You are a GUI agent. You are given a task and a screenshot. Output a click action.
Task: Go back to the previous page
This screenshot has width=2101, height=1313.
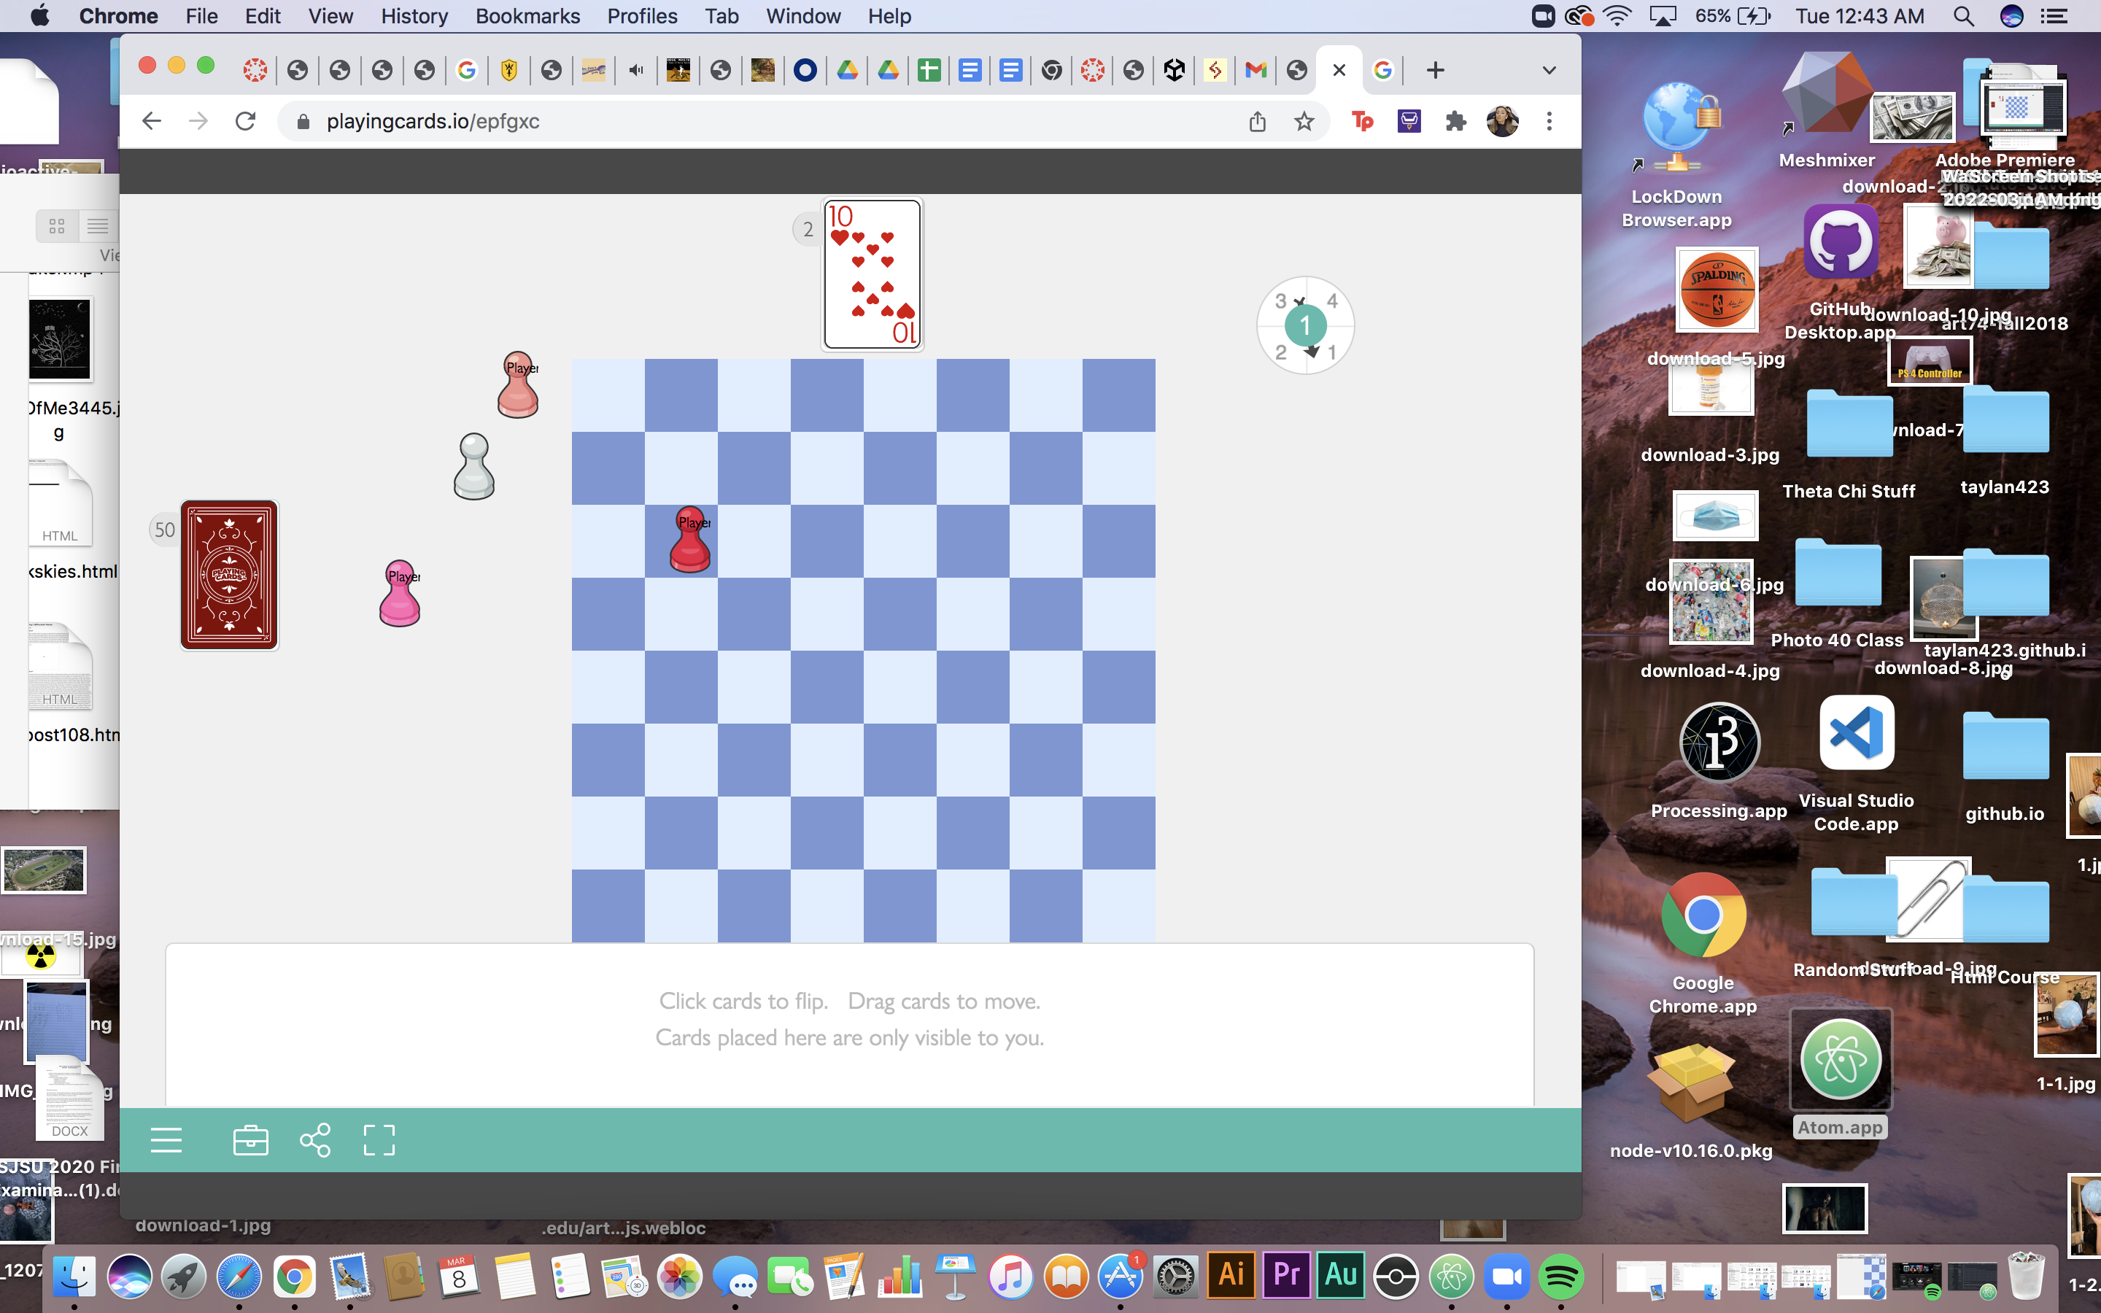152,122
